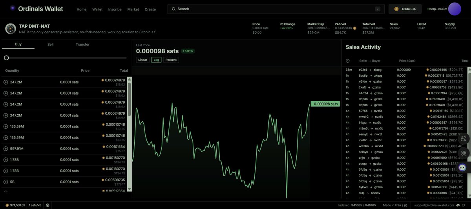
Task: Go to Home in the navigation
Action: tap(82, 9)
